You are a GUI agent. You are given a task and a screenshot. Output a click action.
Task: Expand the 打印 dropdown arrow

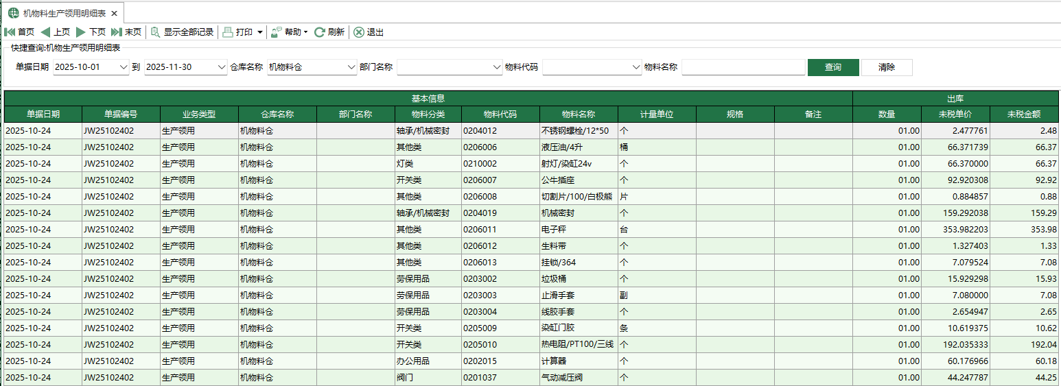pos(260,32)
